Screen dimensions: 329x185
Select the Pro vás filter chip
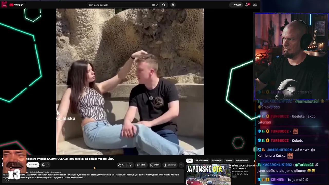[x=229, y=161]
